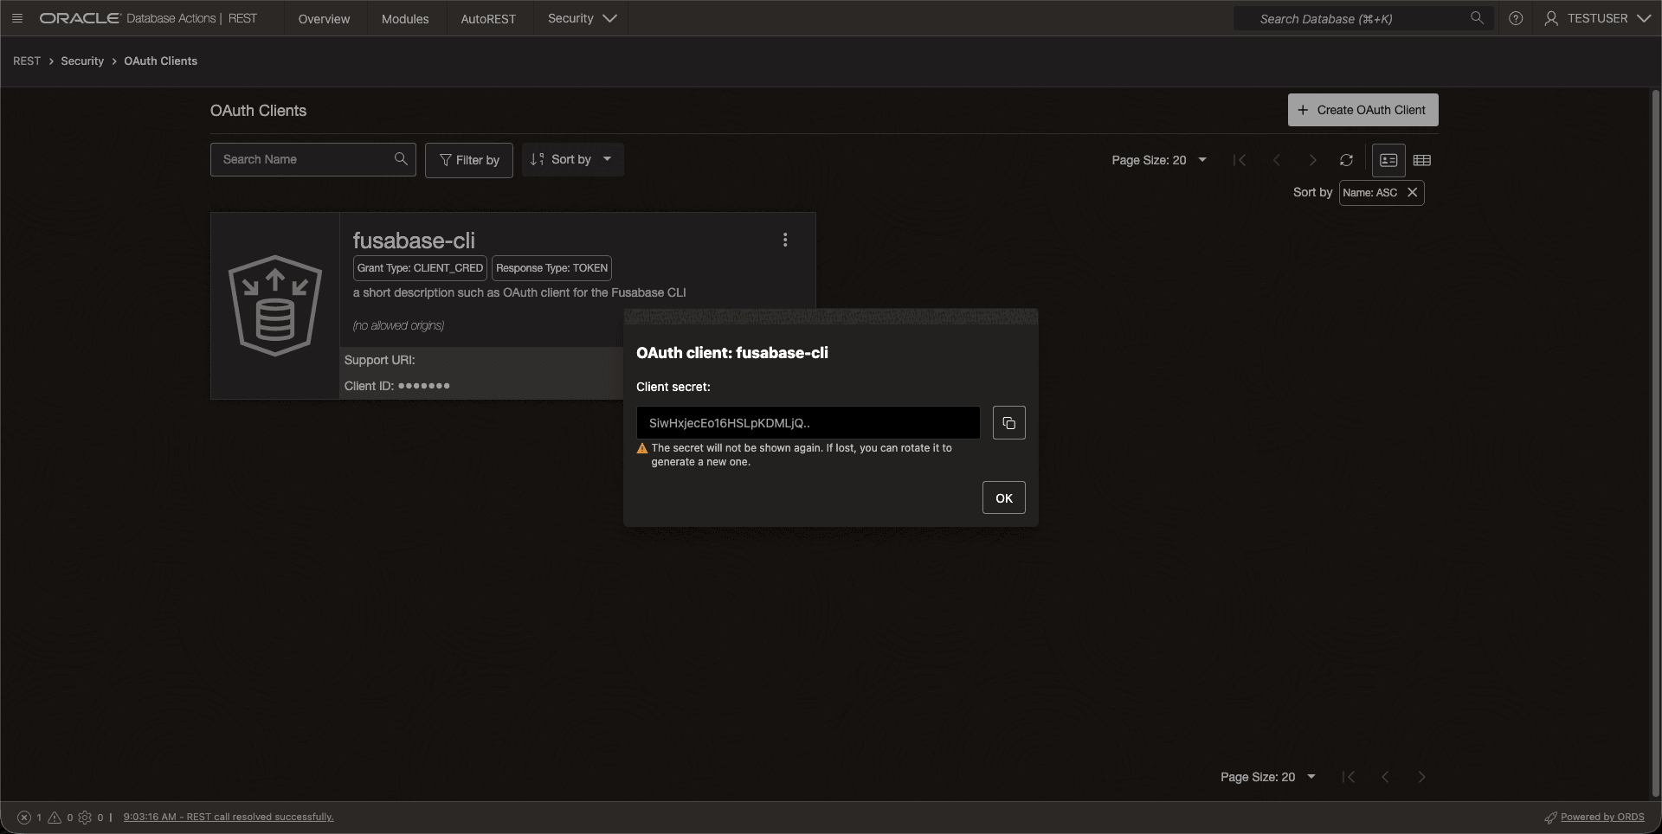Viewport: 1662px width, 834px height.
Task: Click the search magnifier in Search Name
Action: (401, 159)
